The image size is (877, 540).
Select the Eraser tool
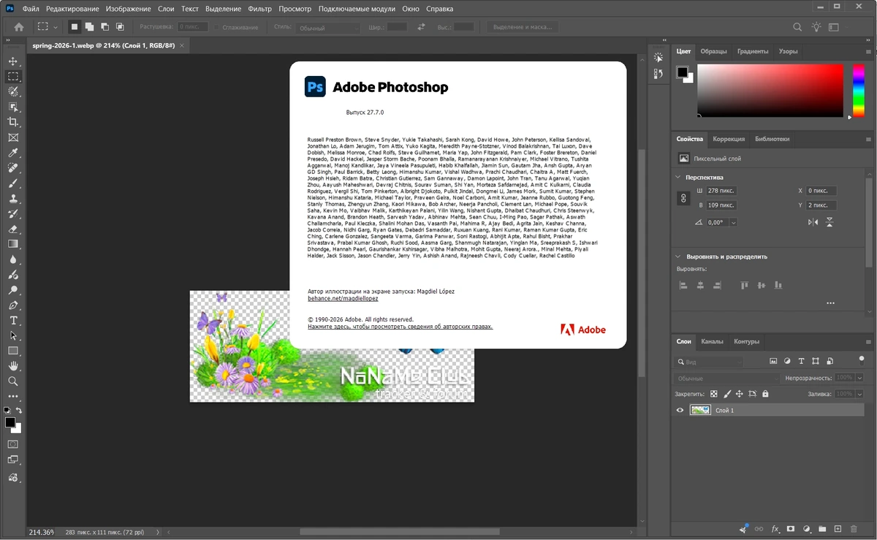[13, 229]
